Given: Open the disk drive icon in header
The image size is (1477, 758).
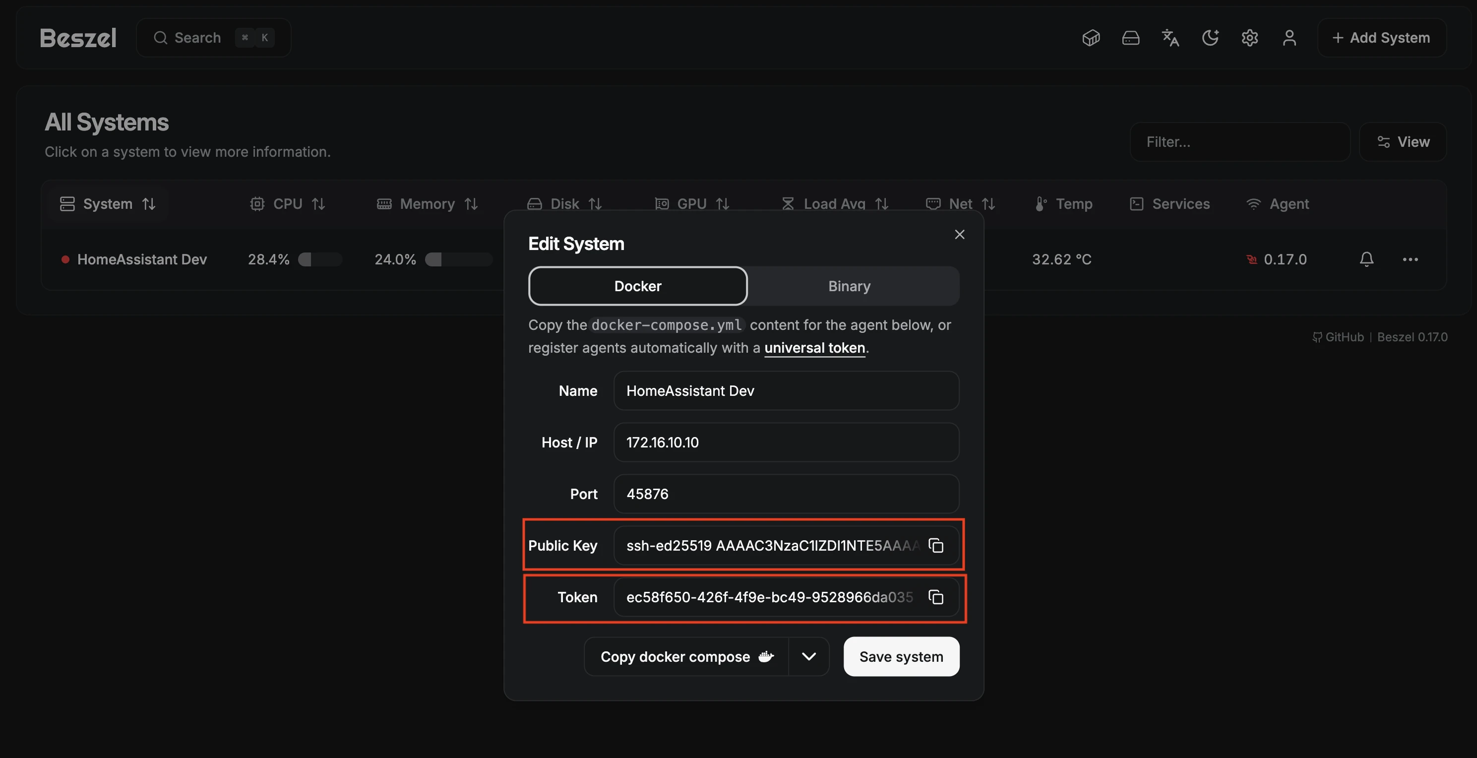Looking at the screenshot, I should (1131, 38).
